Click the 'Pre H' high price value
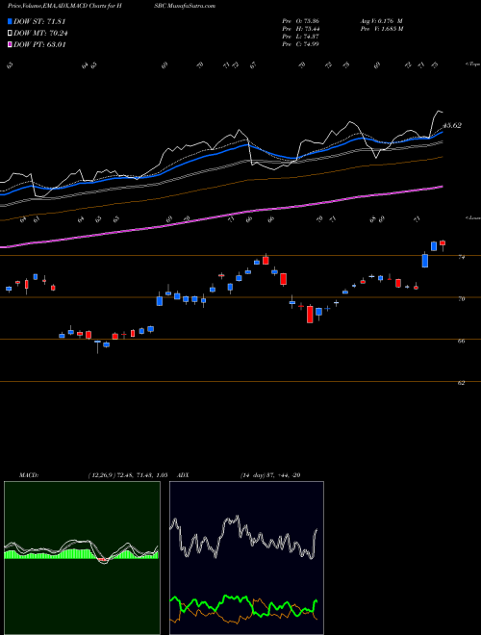The image size is (481, 635). (300, 29)
